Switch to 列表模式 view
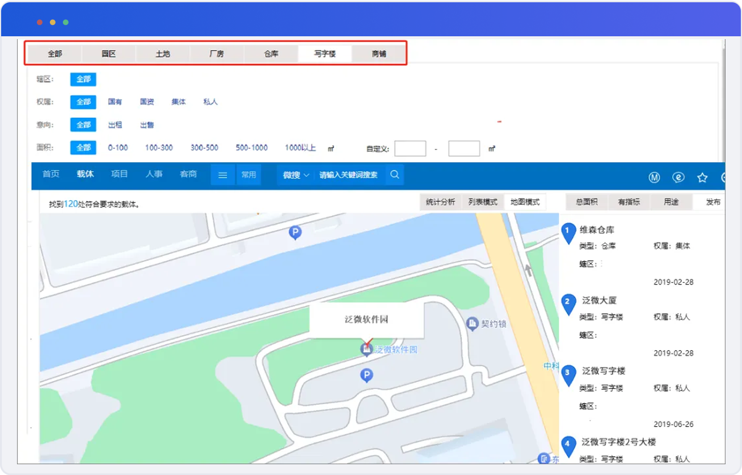 tap(483, 202)
